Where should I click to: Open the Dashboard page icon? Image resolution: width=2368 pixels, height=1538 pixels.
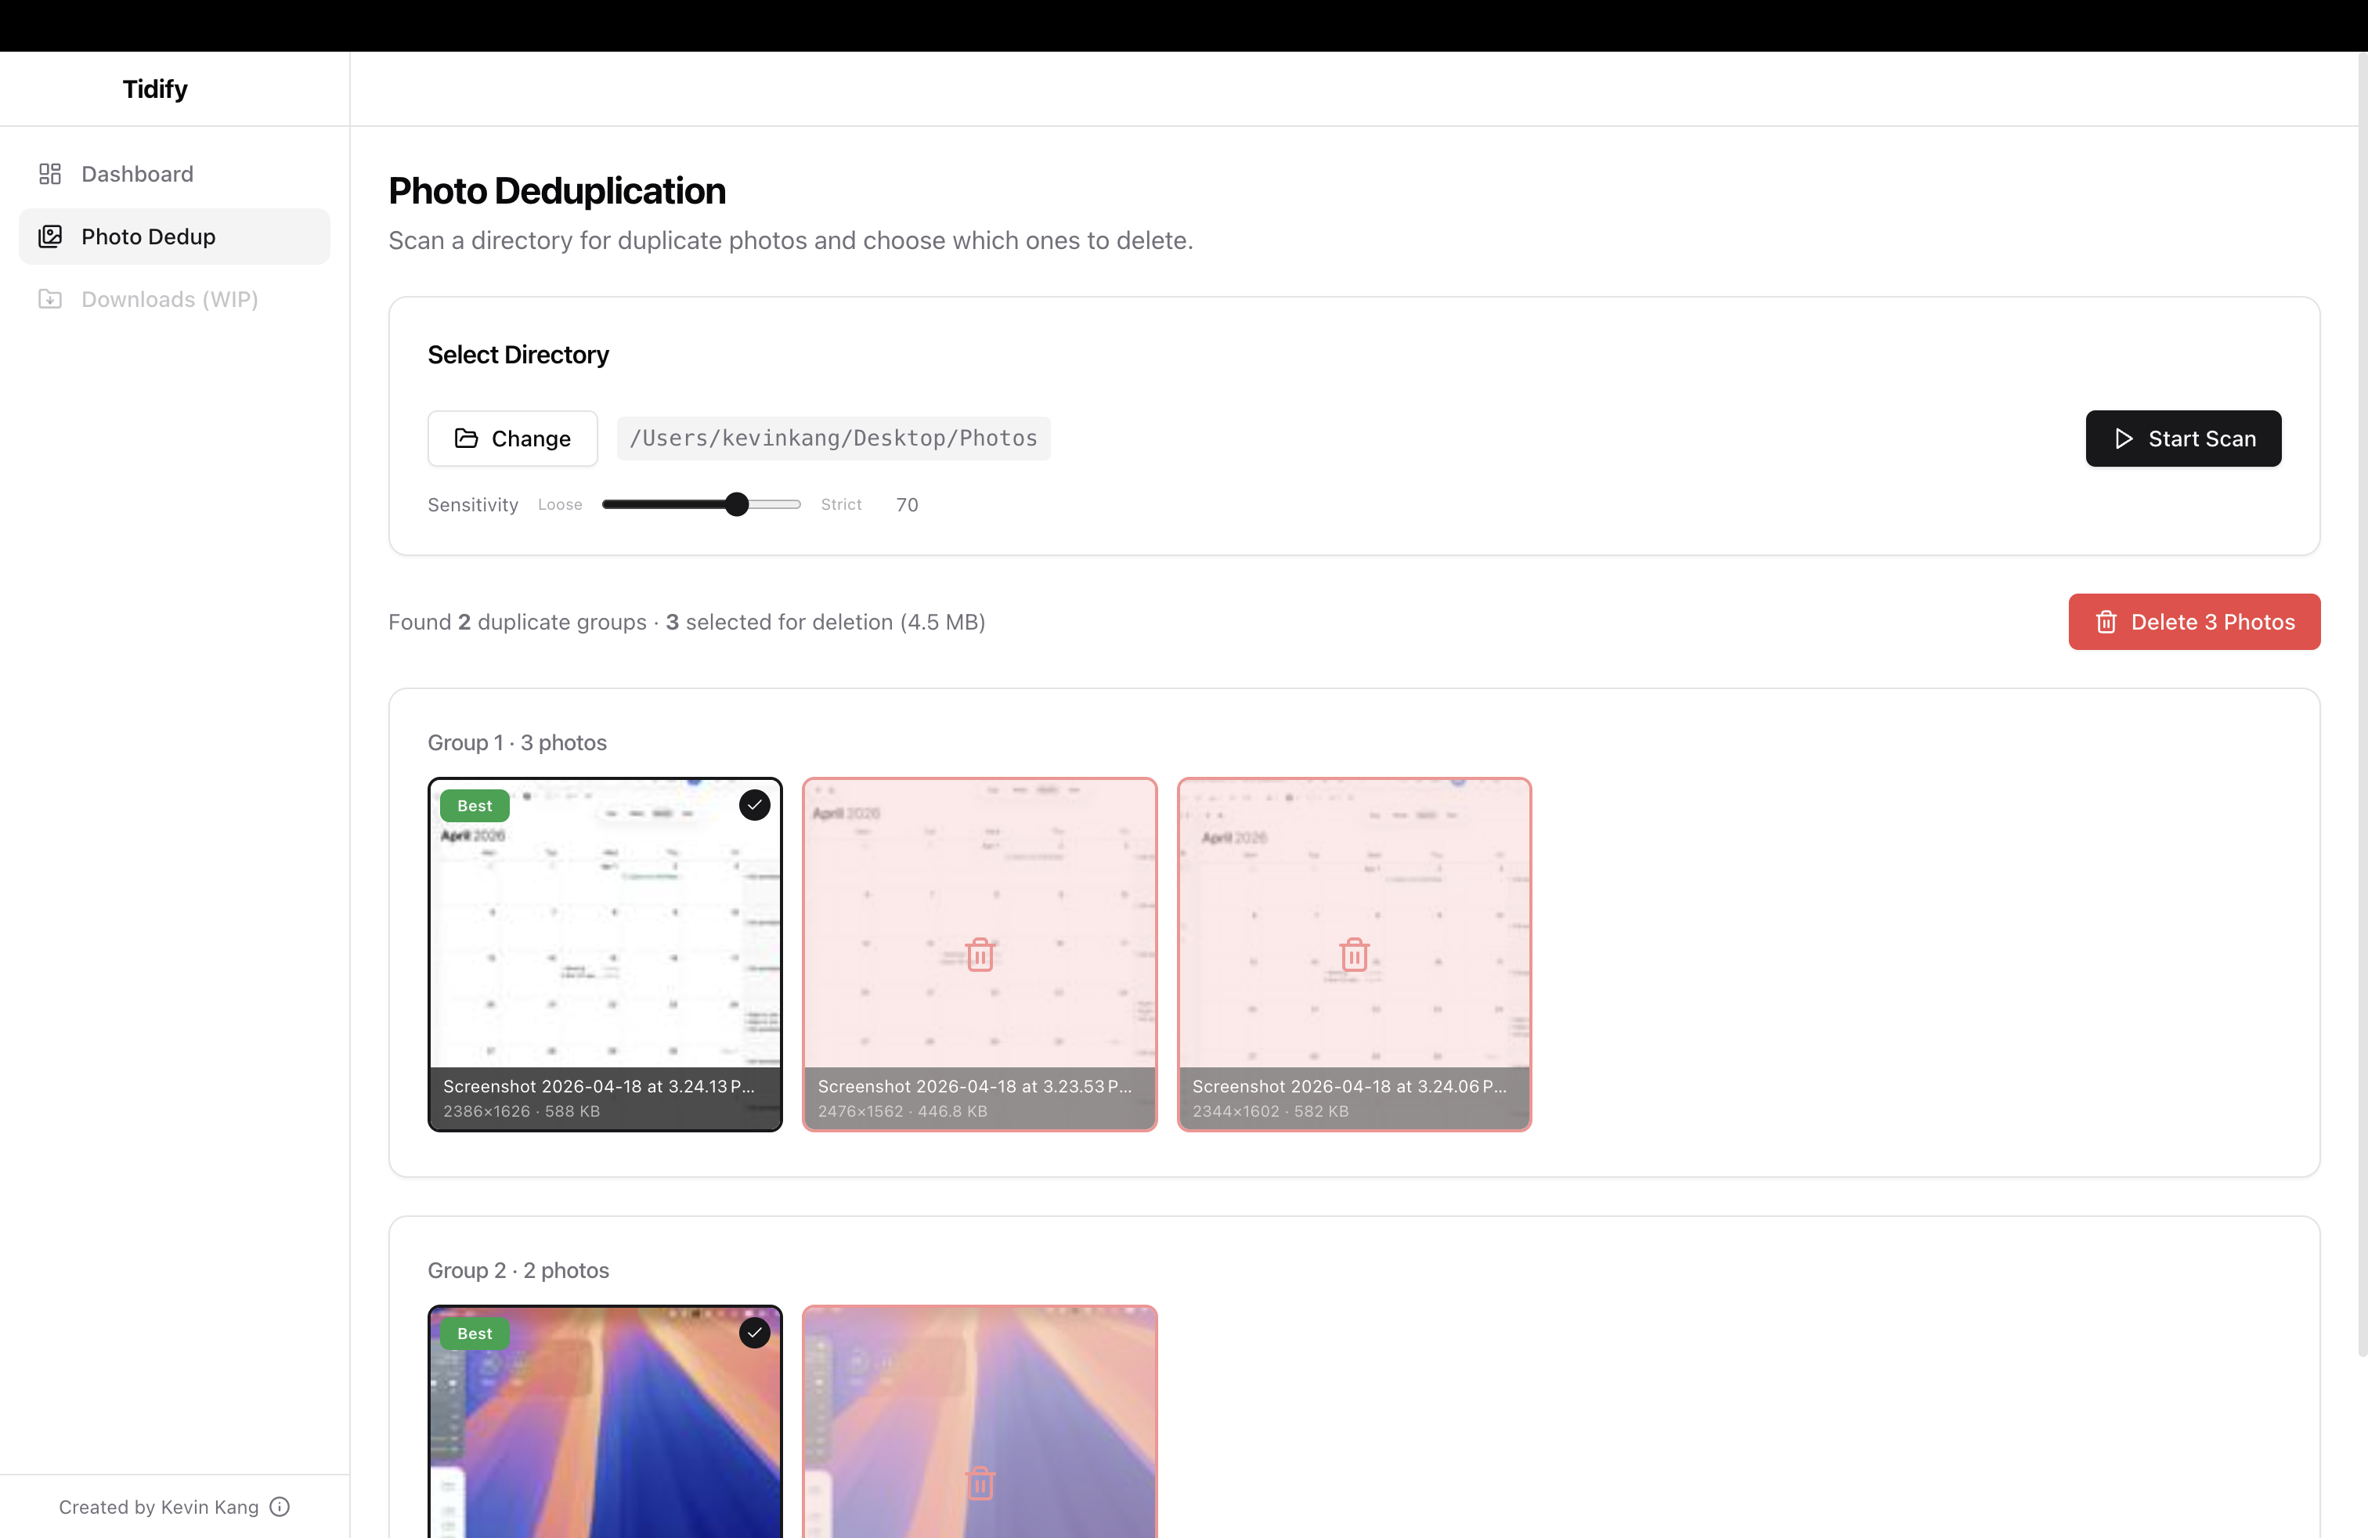coord(50,174)
